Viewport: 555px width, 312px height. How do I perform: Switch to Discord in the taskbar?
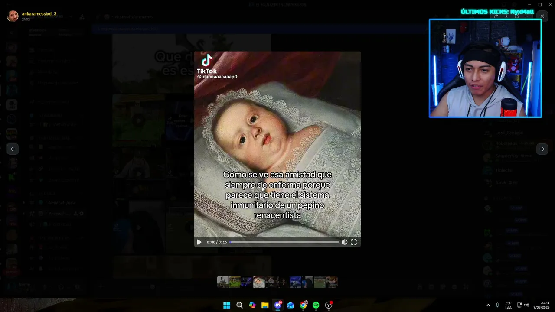click(278, 305)
